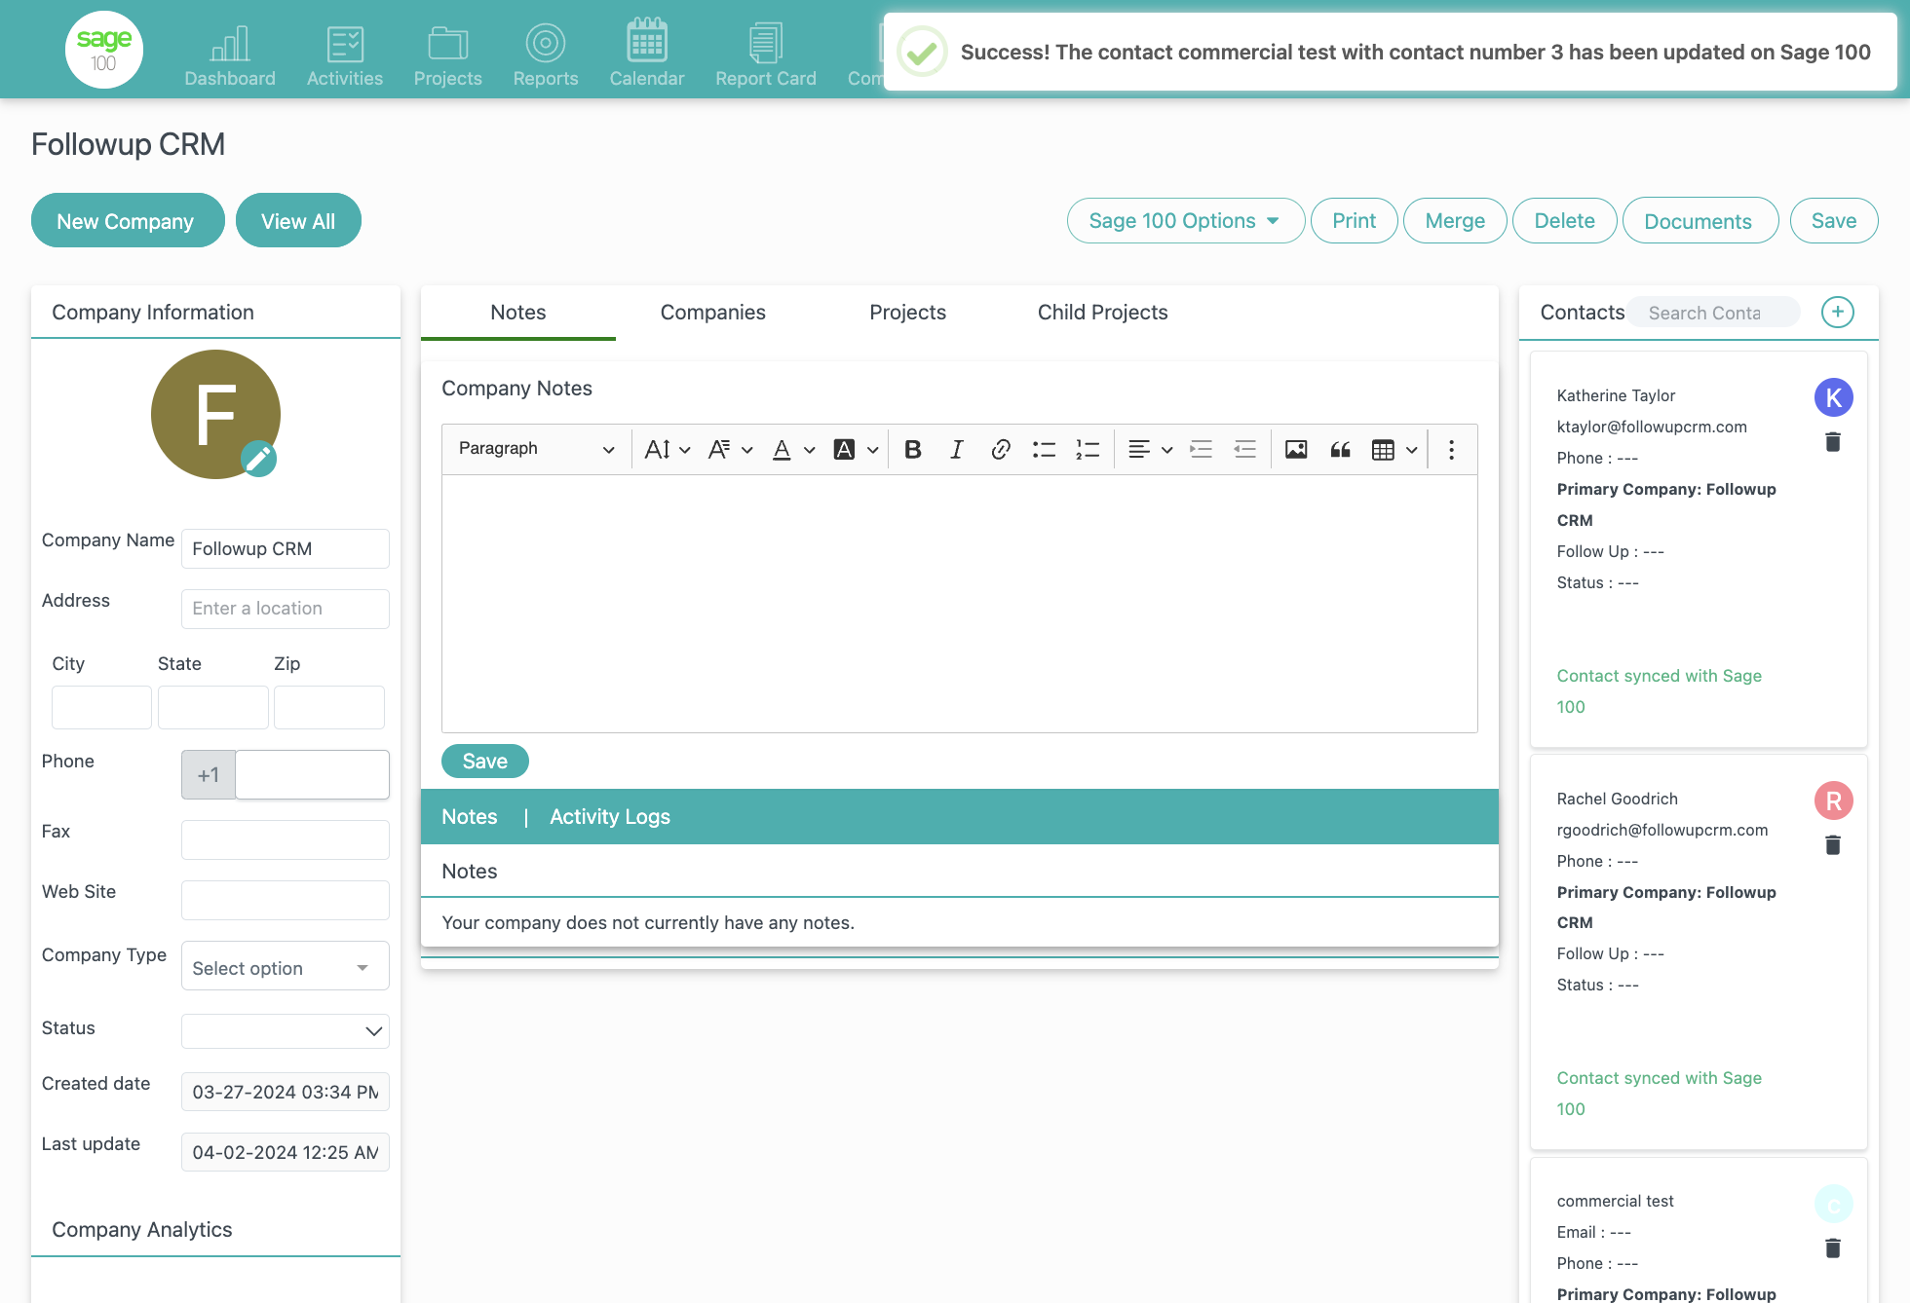
Task: Open the Calendar nav icon
Action: tap(647, 55)
